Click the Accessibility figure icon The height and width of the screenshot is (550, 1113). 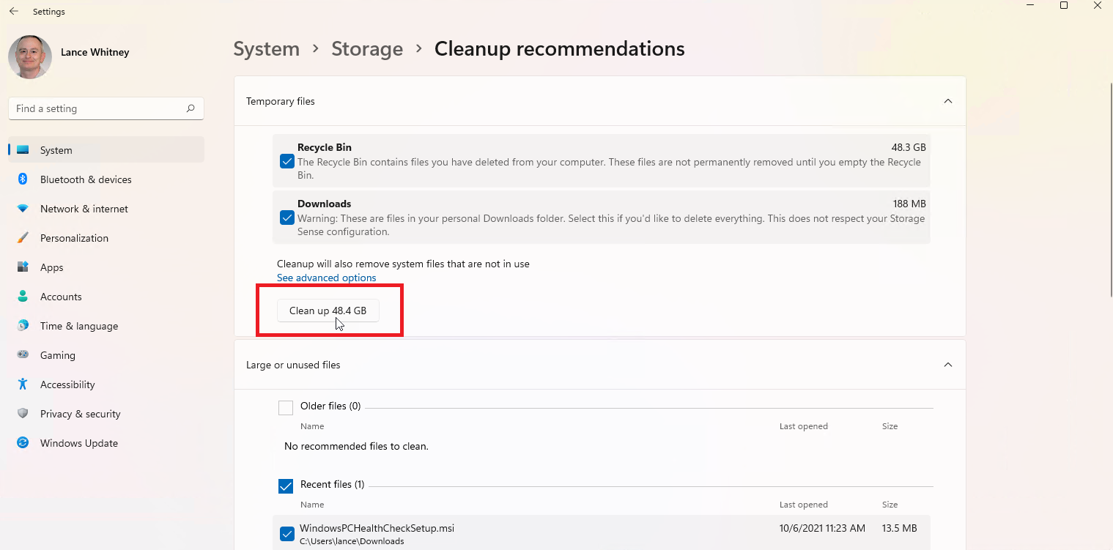click(23, 384)
